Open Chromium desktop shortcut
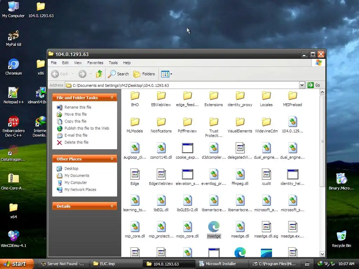Viewport: 359px width, 269px height. click(x=14, y=67)
